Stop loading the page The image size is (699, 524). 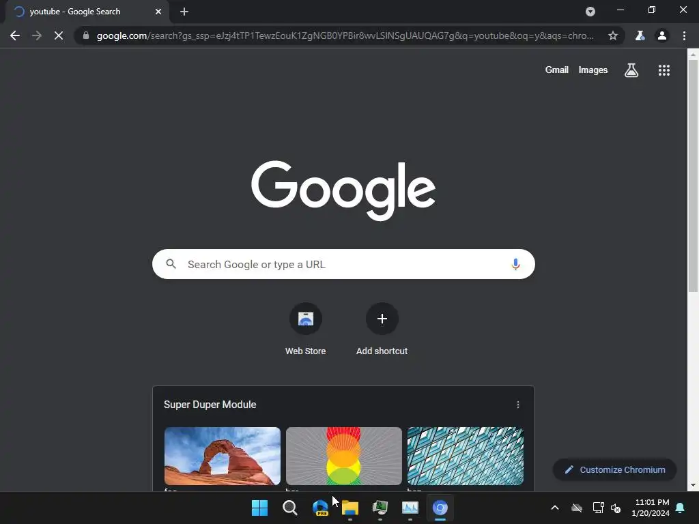59,35
